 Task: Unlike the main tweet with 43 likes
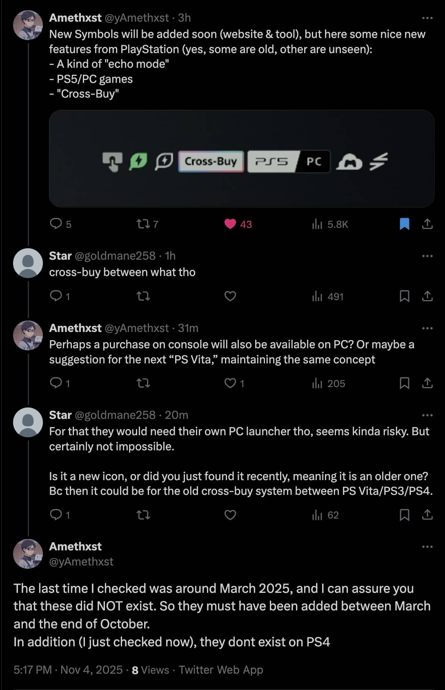(x=230, y=224)
